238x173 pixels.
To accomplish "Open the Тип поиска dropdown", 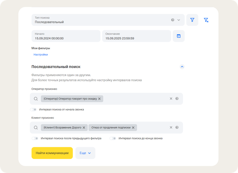I will pyautogui.click(x=179, y=20).
